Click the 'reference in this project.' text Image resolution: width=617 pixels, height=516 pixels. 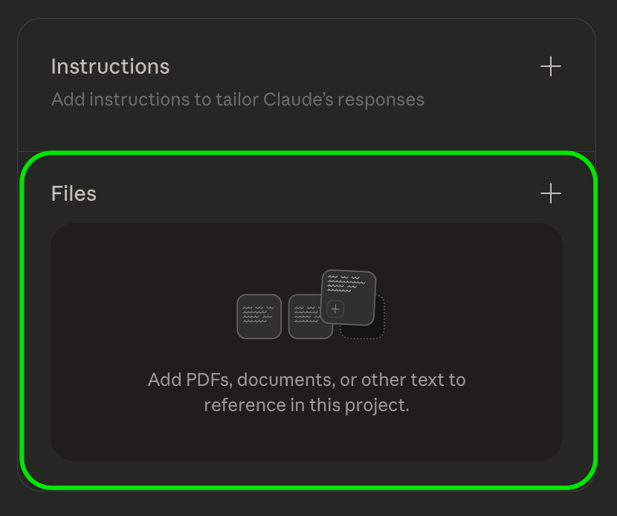[306, 405]
